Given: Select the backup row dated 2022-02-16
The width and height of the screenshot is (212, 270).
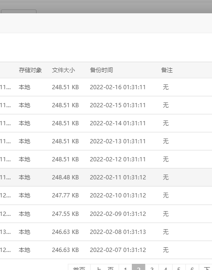Looking at the screenshot, I should [106, 87].
